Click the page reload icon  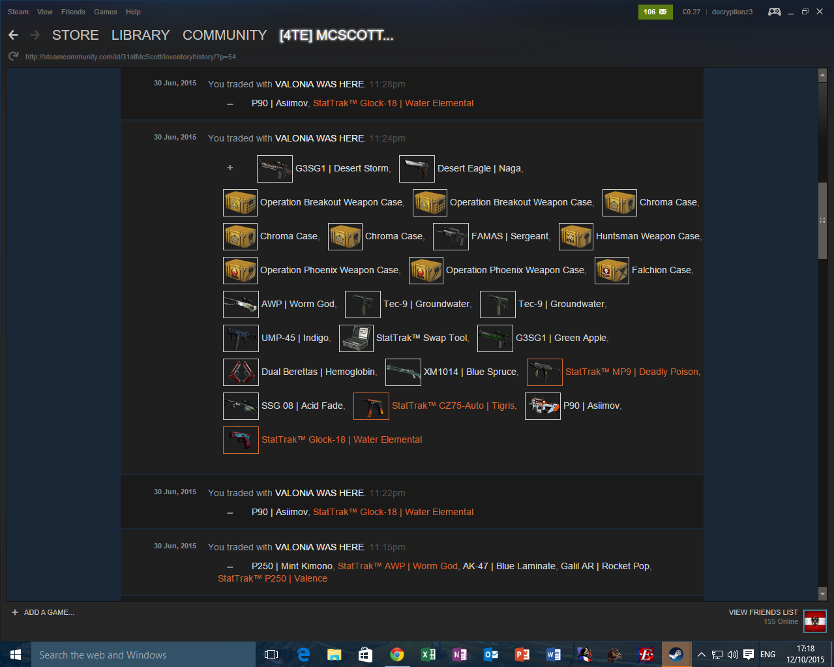click(13, 57)
